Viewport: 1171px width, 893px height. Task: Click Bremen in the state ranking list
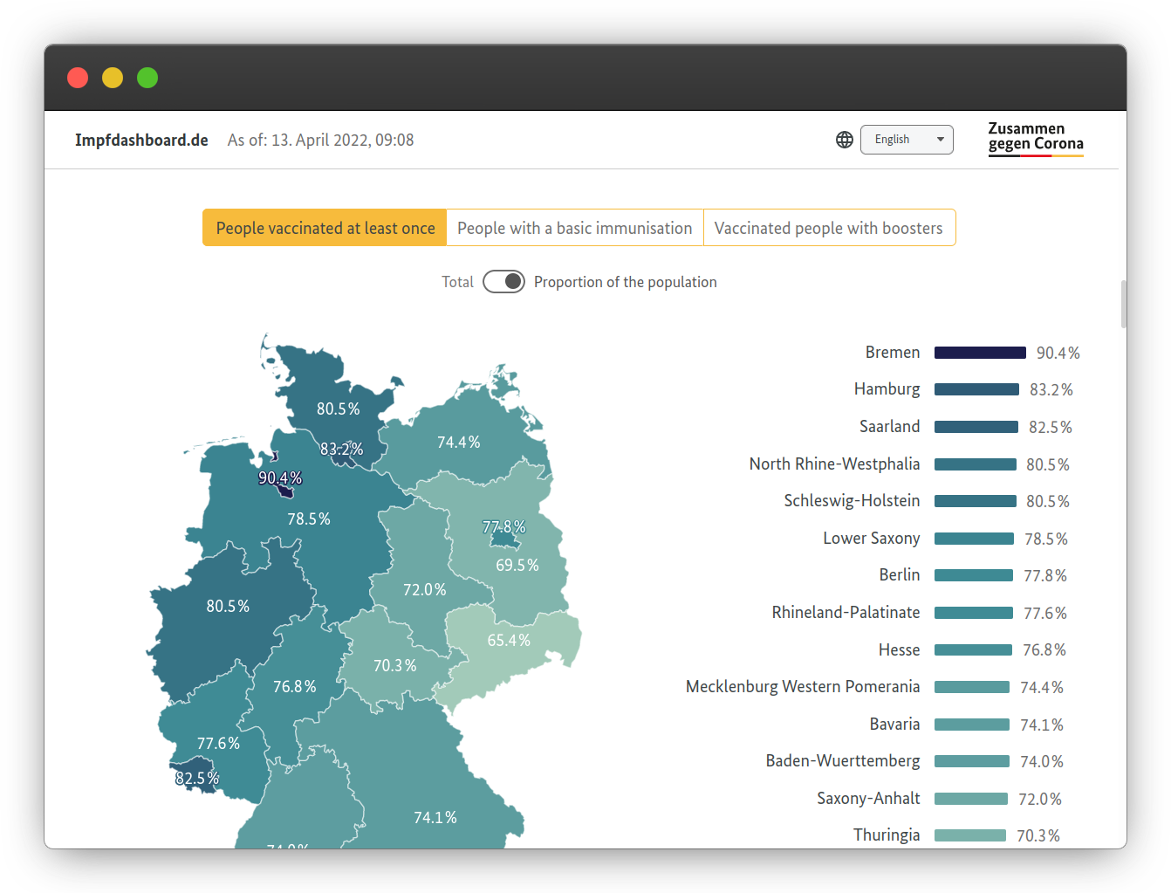[x=892, y=352]
